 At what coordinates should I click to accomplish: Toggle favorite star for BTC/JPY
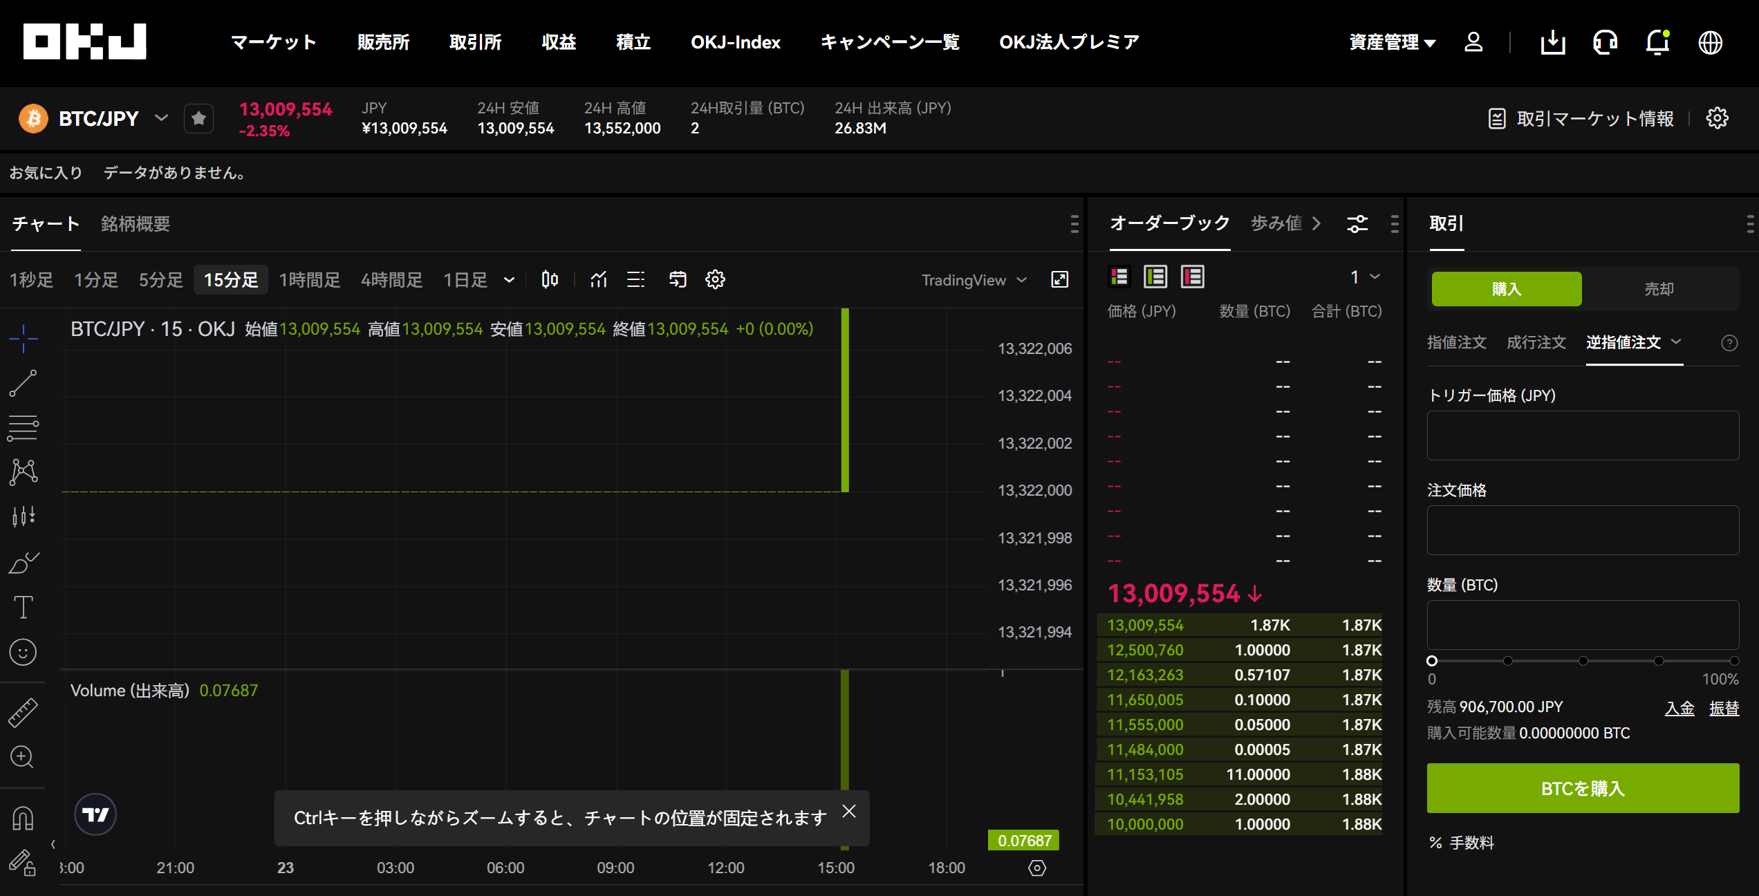tap(198, 118)
